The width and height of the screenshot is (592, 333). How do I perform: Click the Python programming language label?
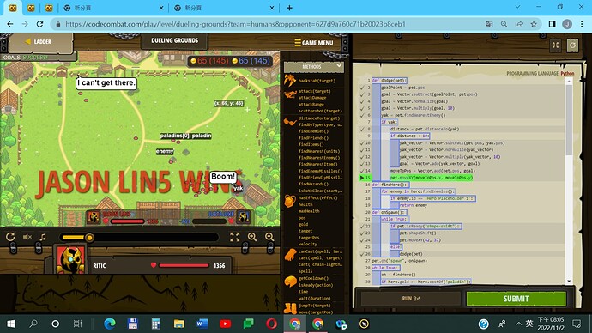[567, 73]
